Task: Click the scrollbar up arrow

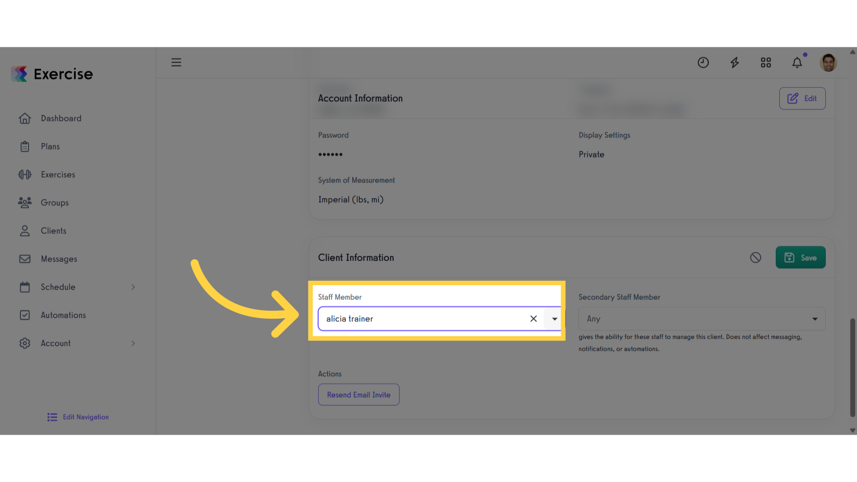Action: point(853,52)
